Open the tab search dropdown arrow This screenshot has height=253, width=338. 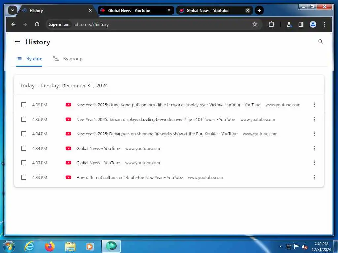(13, 10)
